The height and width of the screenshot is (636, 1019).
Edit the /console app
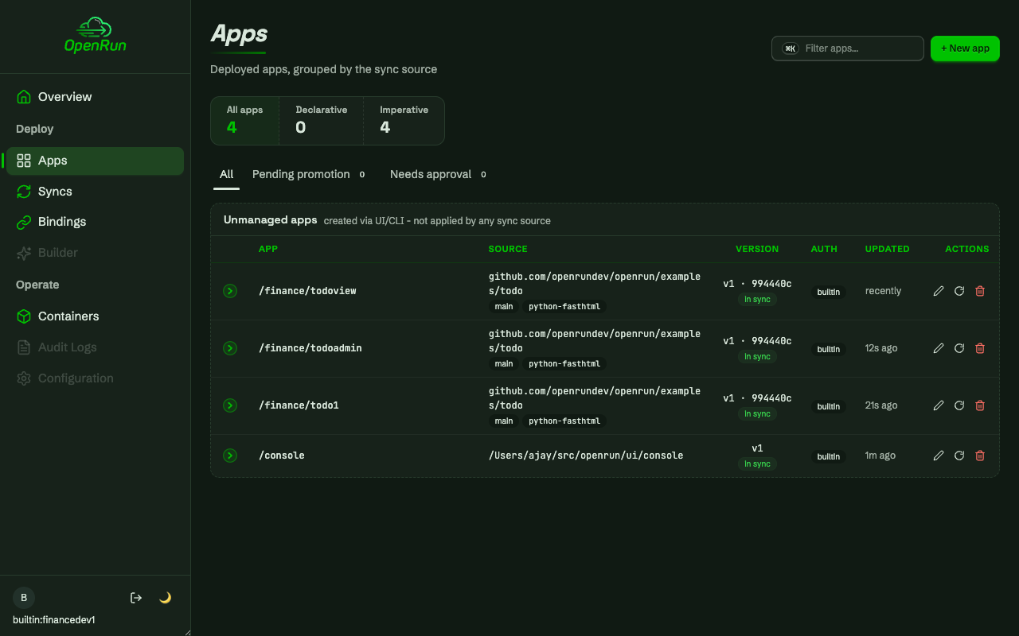point(939,456)
